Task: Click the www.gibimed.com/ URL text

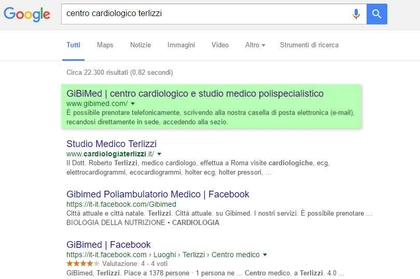Action: point(97,103)
